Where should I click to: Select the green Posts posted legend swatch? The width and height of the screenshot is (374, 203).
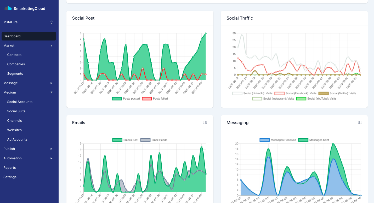[x=117, y=98]
